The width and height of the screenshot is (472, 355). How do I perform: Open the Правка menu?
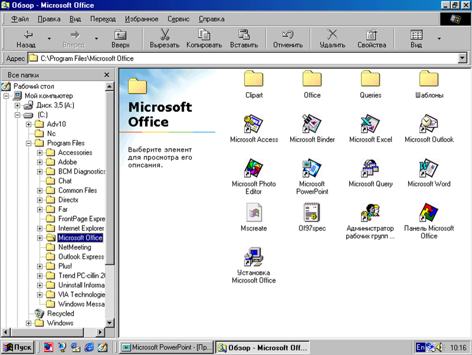tap(49, 19)
